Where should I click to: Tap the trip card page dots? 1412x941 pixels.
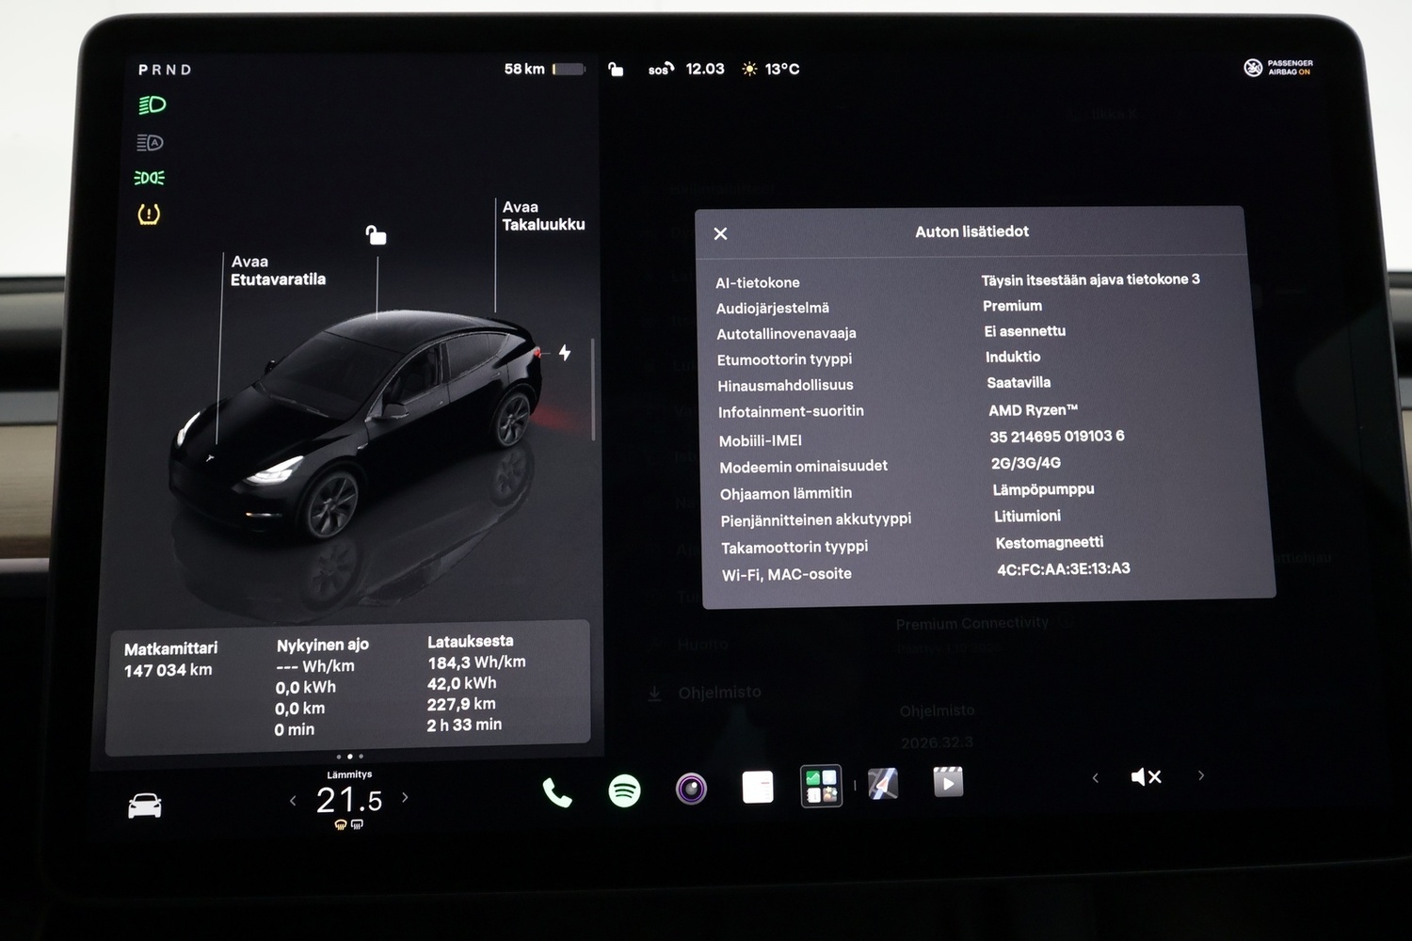pos(349,757)
